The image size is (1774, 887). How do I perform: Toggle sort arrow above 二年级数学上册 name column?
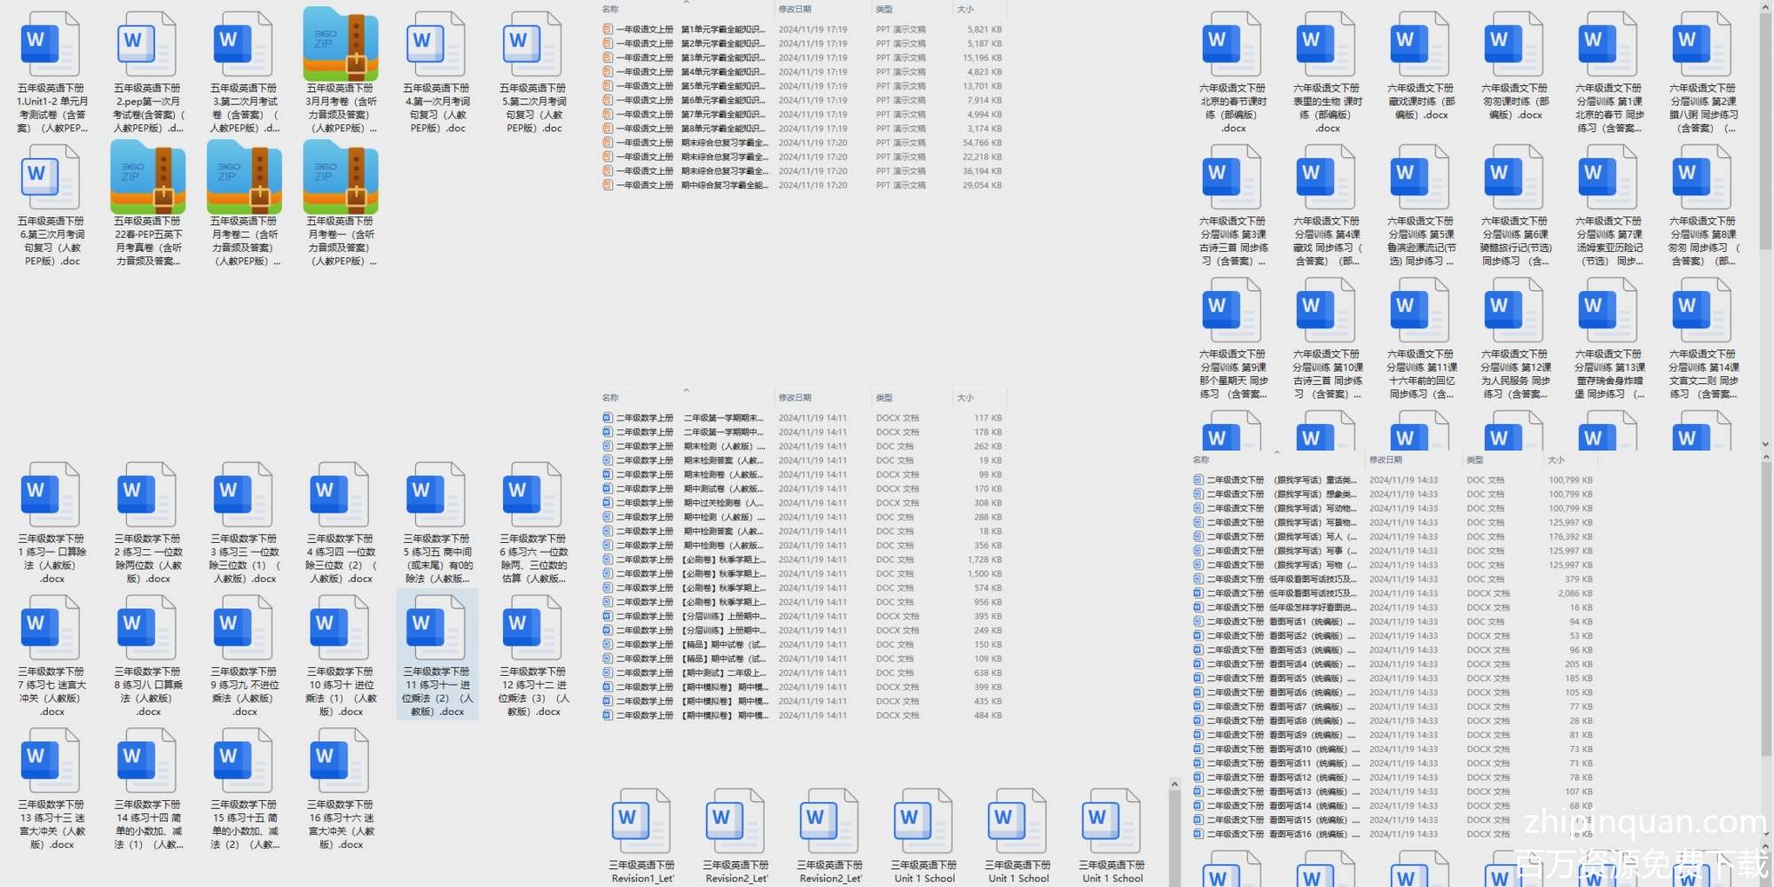(686, 390)
